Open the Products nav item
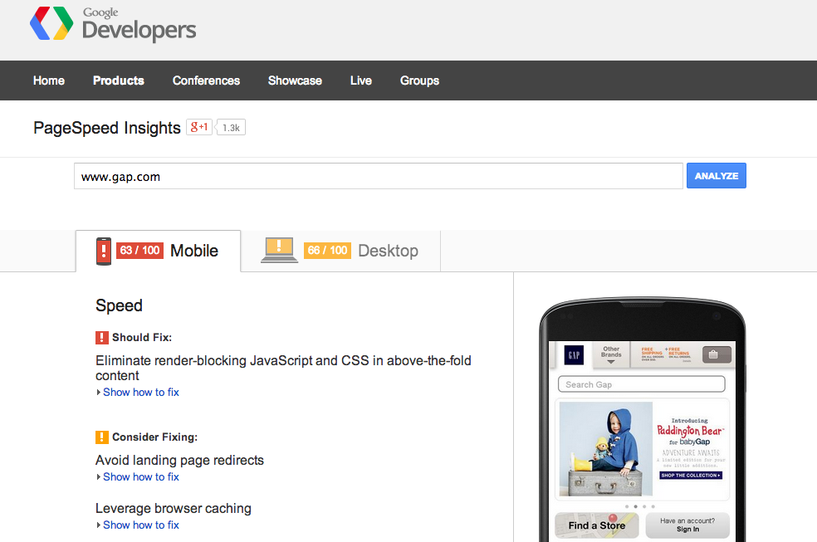The width and height of the screenshot is (817, 542). pos(119,81)
